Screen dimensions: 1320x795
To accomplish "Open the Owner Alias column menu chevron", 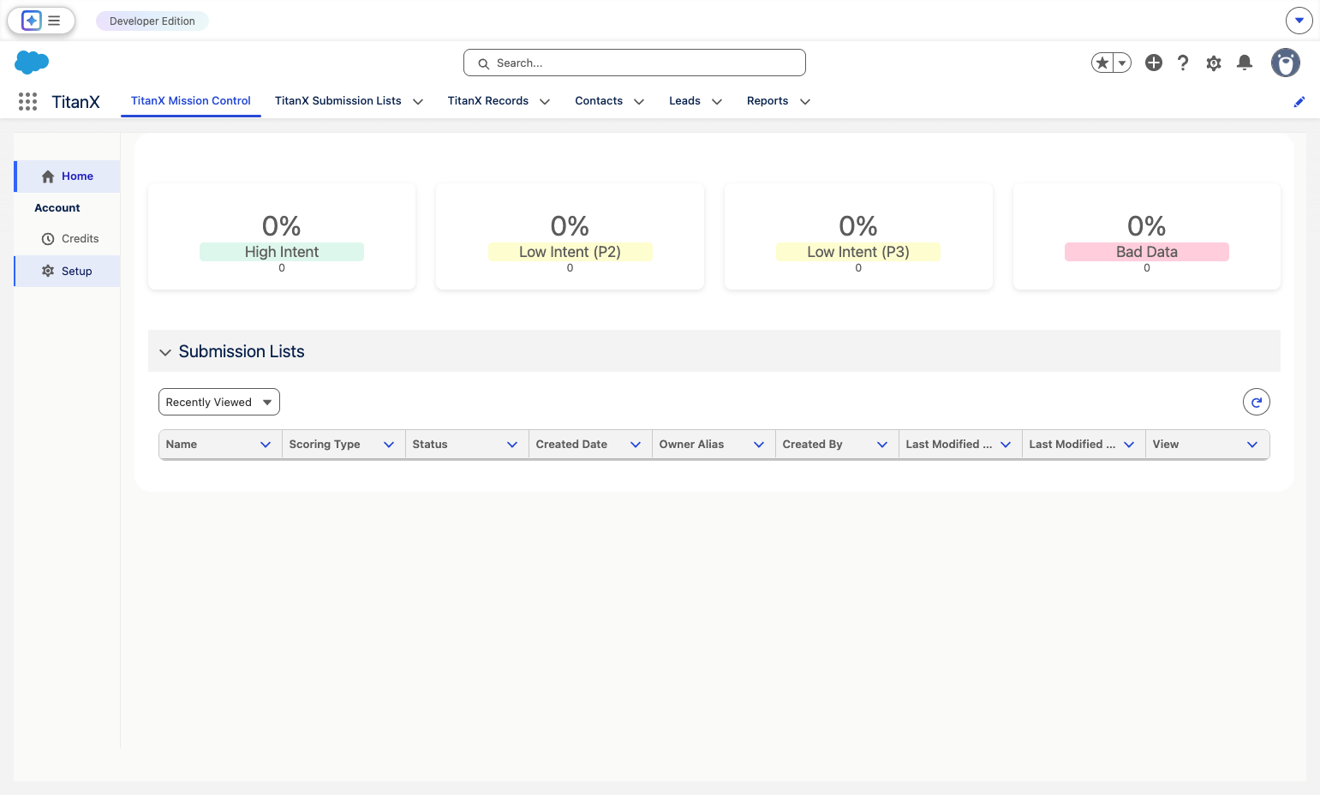I will [759, 445].
